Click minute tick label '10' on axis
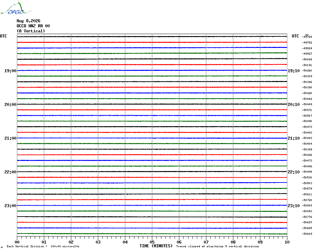The height and width of the screenshot is (251, 314). coord(287,242)
